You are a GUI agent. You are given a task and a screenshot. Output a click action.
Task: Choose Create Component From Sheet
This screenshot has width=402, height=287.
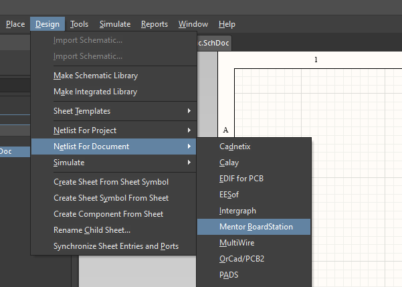(x=114, y=214)
